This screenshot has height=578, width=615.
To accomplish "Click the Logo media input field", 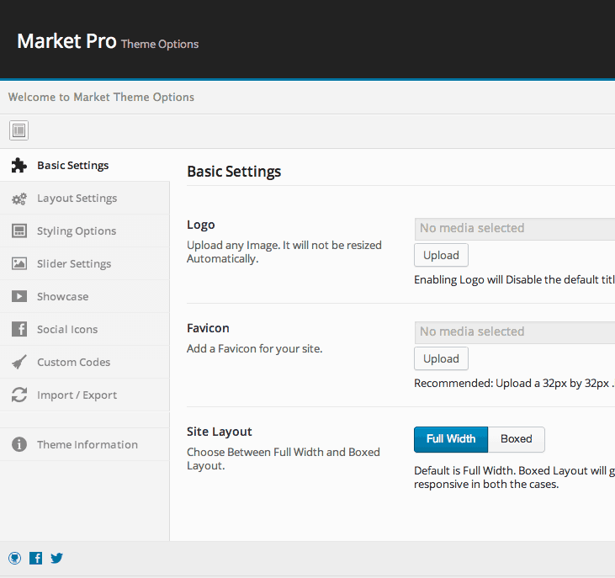I will pyautogui.click(x=514, y=229).
